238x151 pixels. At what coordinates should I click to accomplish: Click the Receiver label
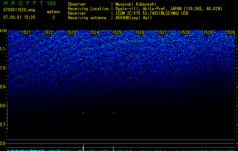click(77, 13)
